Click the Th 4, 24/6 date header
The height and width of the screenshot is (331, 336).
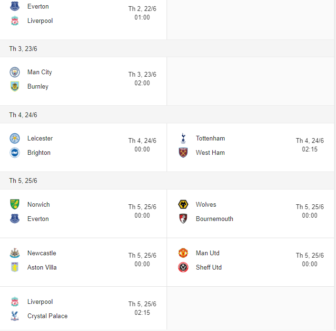click(23, 115)
